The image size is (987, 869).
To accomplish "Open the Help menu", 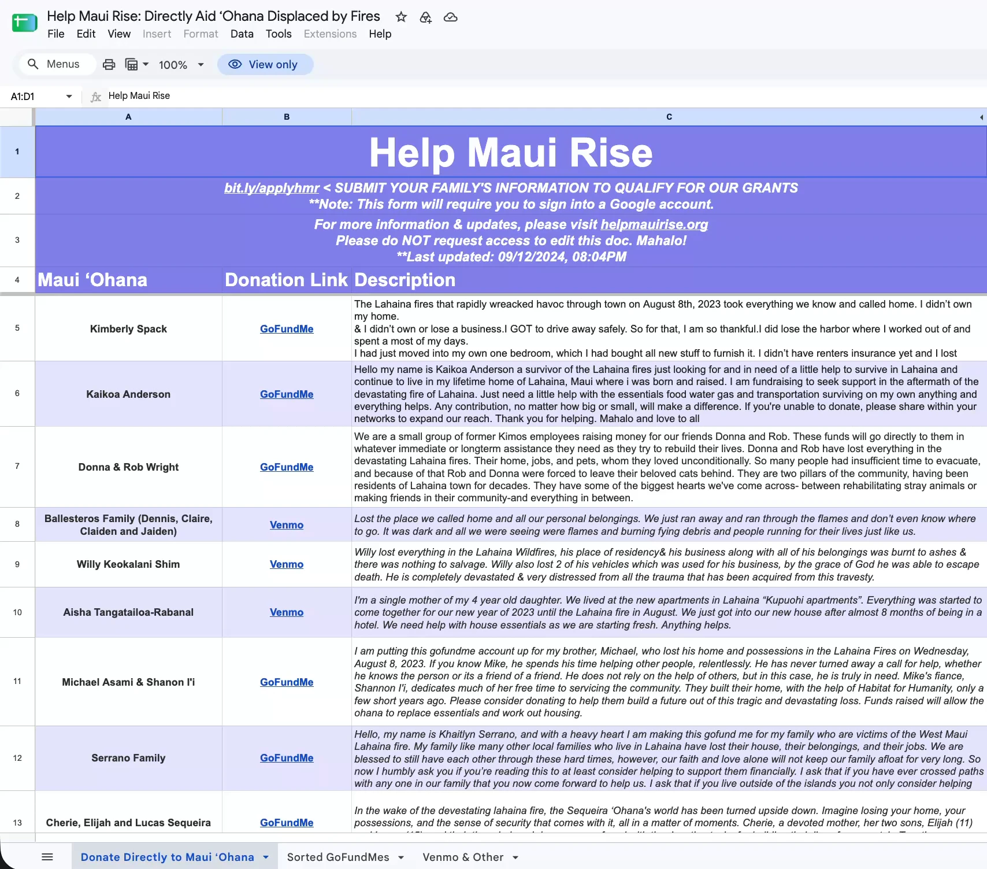I will tap(380, 34).
